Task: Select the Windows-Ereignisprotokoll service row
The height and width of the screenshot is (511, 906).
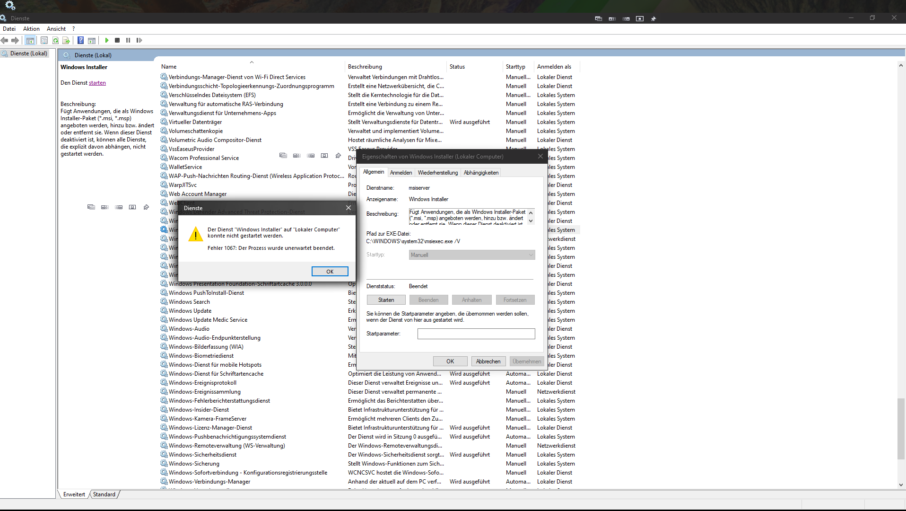Action: click(x=369, y=382)
